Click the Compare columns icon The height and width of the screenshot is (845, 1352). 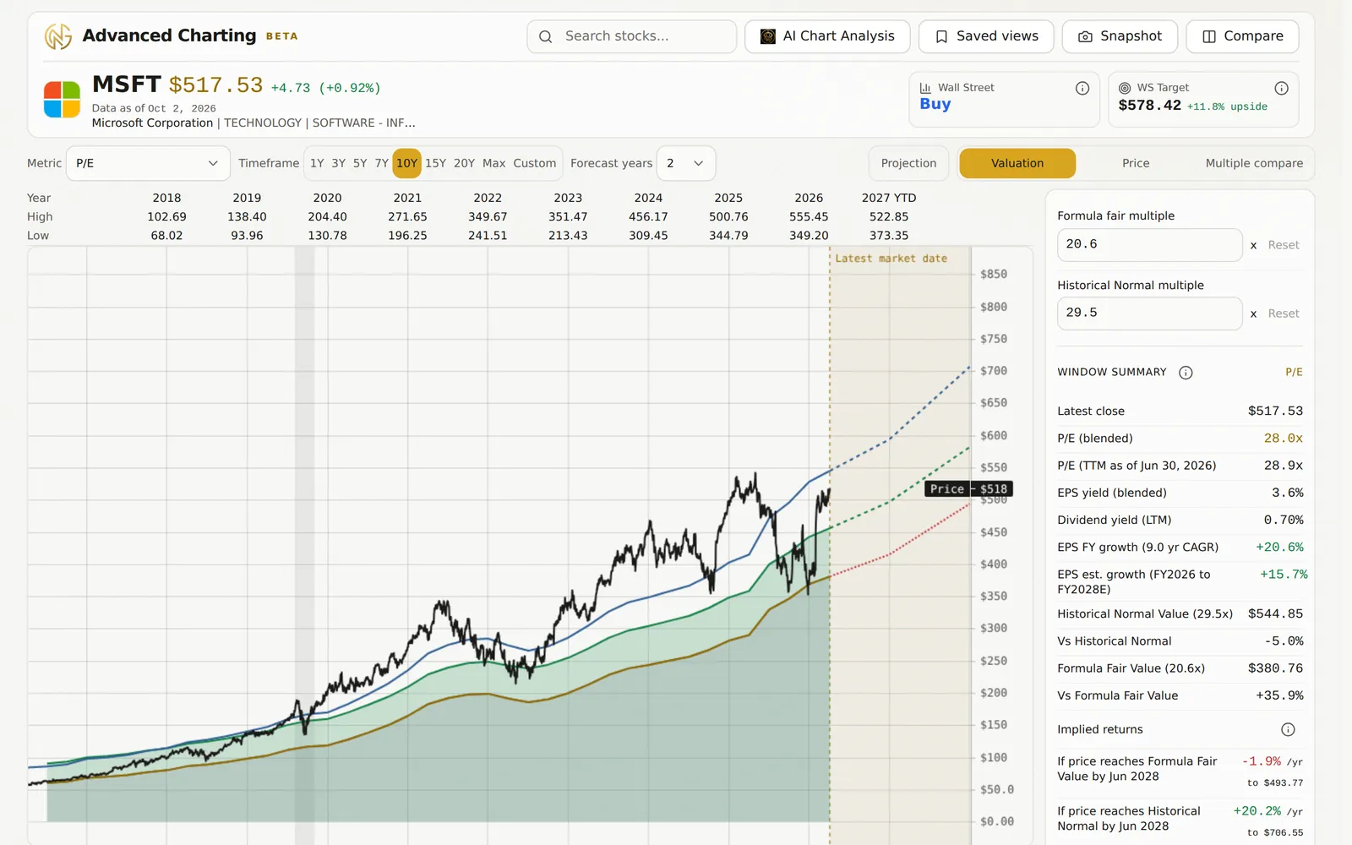click(x=1209, y=36)
